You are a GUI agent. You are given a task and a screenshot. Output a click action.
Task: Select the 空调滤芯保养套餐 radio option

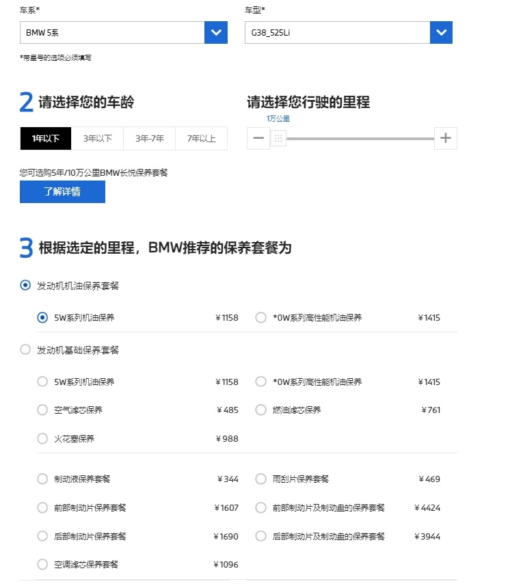pyautogui.click(x=42, y=564)
